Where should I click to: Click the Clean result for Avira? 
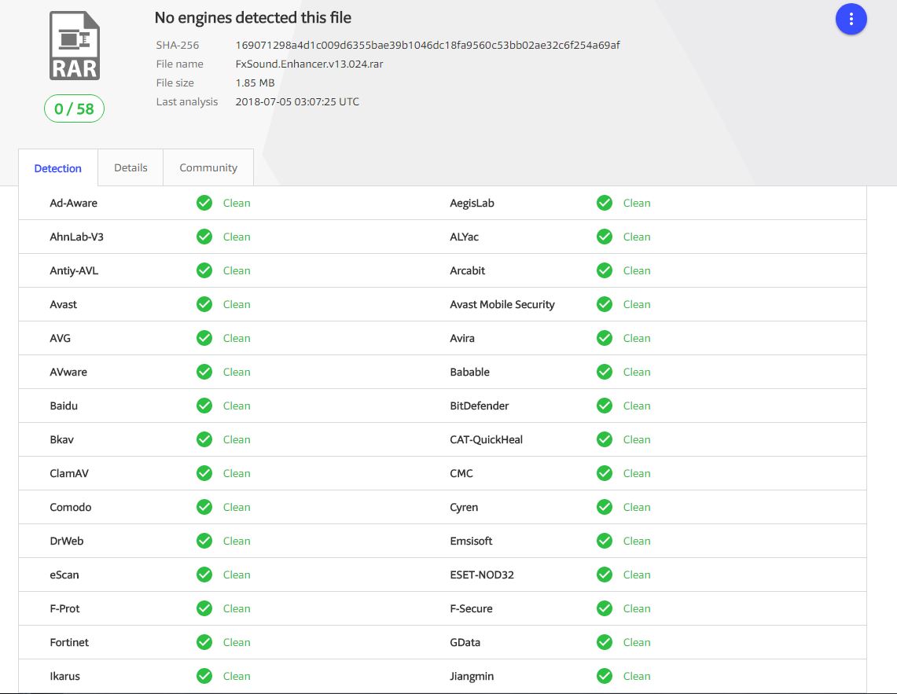coord(637,338)
